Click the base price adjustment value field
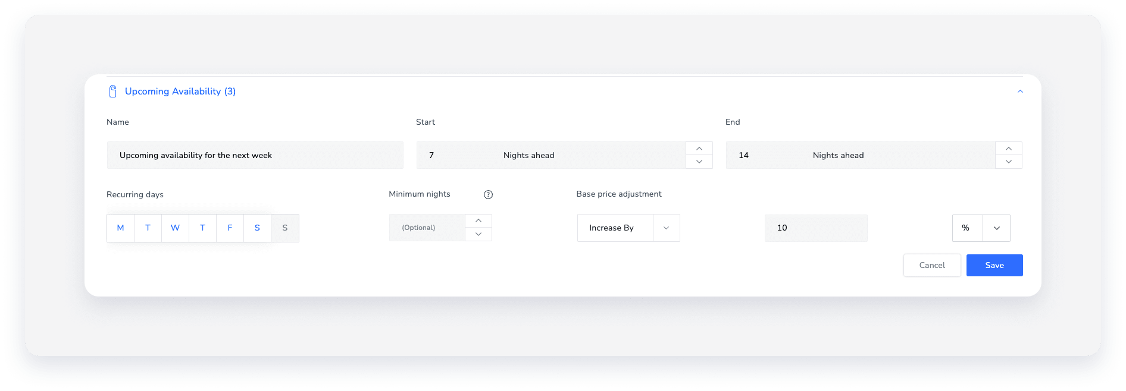Image resolution: width=1126 pixels, height=391 pixels. coord(815,228)
